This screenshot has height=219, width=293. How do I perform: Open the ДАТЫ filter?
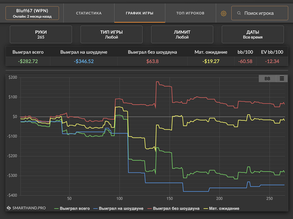(253, 35)
